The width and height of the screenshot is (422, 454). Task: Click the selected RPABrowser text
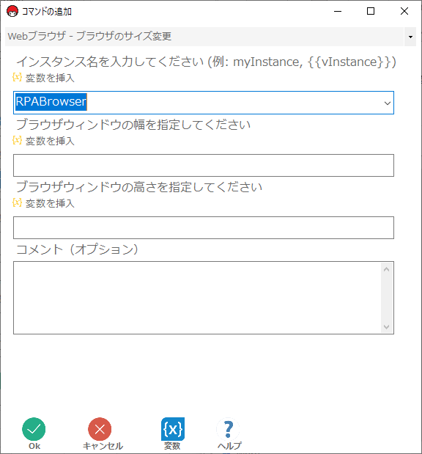[x=51, y=102]
